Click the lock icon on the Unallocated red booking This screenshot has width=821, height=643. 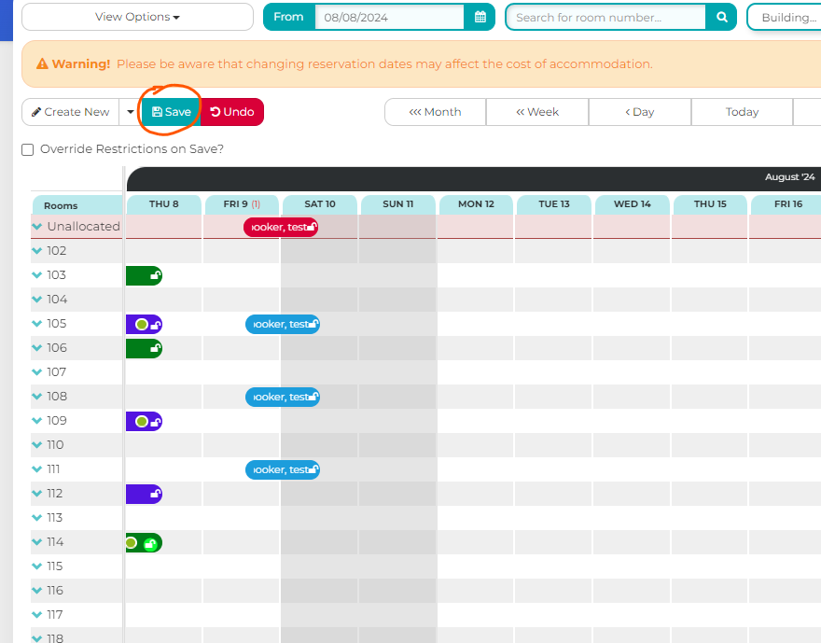tap(312, 227)
